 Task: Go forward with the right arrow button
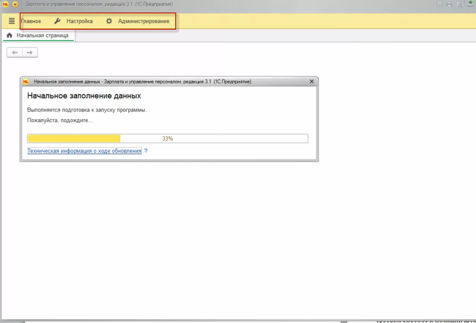pyautogui.click(x=30, y=53)
